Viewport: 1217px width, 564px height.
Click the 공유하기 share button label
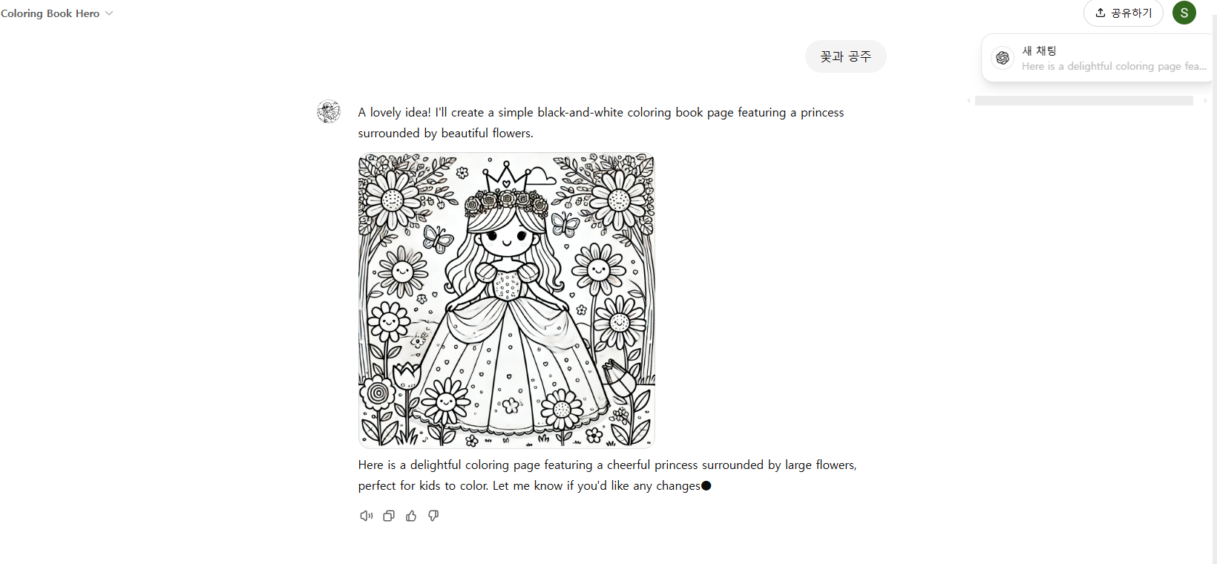click(x=1132, y=13)
